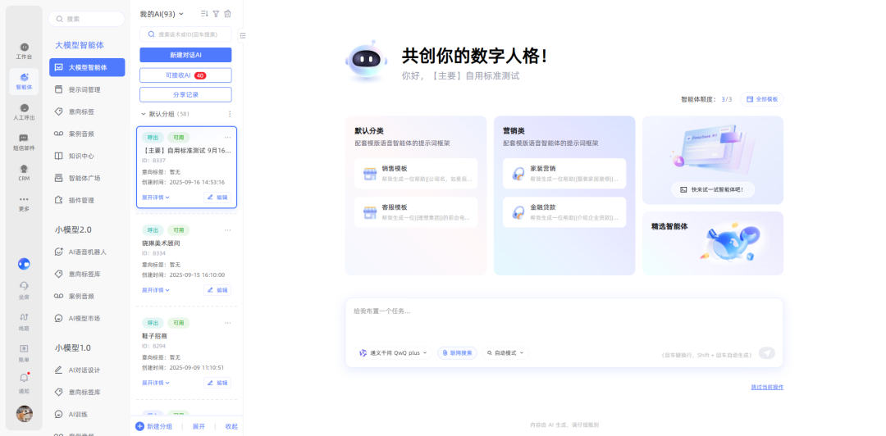Open the 自动模式 mode dropdown
This screenshot has width=886, height=436.
[505, 352]
